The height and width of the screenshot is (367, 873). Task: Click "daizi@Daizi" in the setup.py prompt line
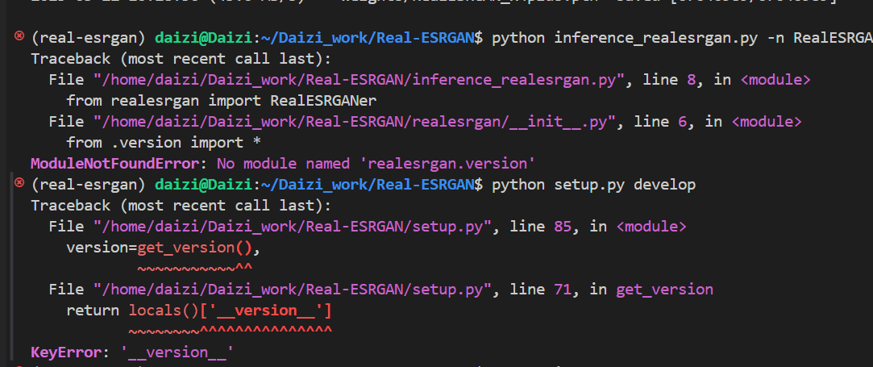[204, 185]
